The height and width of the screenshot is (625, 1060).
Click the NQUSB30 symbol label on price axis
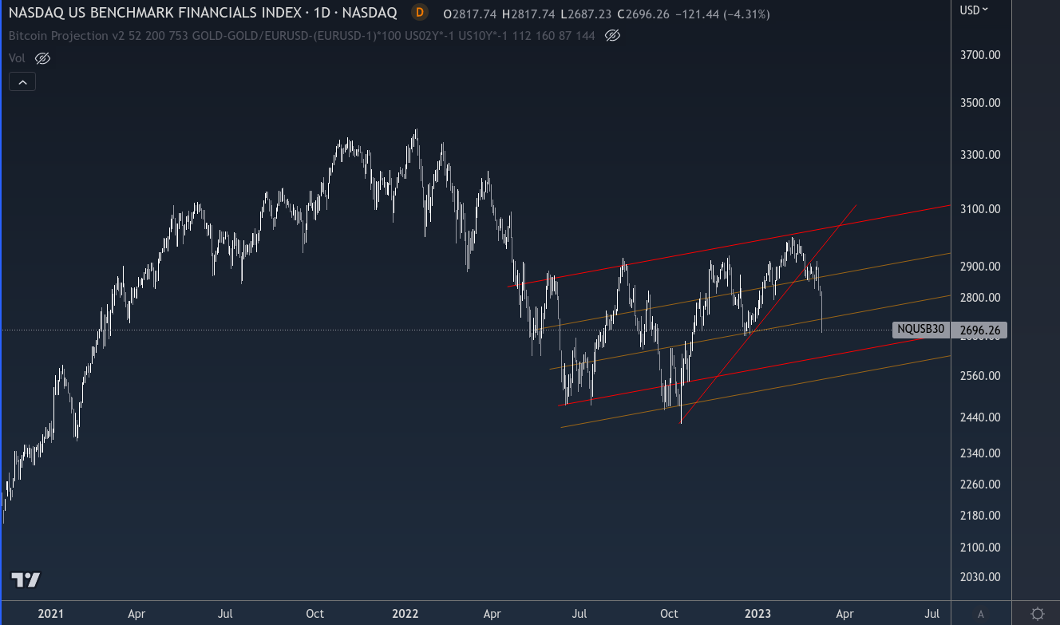(920, 330)
